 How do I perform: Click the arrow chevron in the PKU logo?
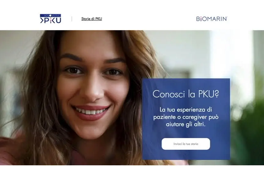click(x=42, y=20)
